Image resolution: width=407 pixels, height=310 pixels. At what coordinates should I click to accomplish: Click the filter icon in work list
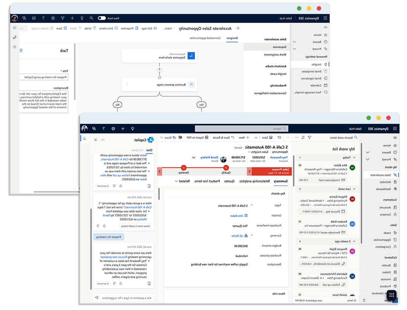point(309,138)
